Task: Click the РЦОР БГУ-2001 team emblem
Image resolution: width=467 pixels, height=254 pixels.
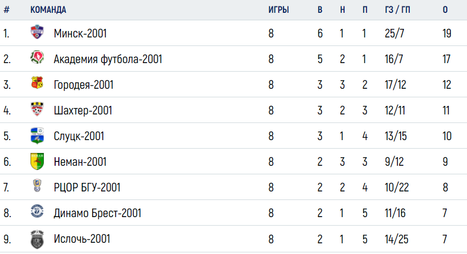Action: click(37, 185)
